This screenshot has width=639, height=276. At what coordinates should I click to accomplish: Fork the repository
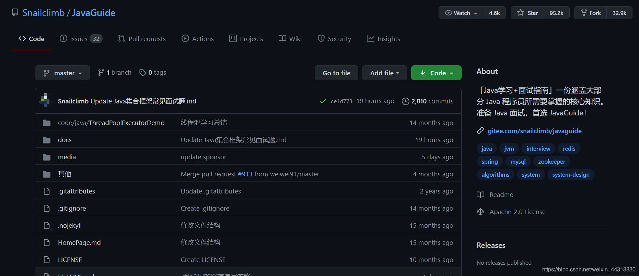(591, 13)
